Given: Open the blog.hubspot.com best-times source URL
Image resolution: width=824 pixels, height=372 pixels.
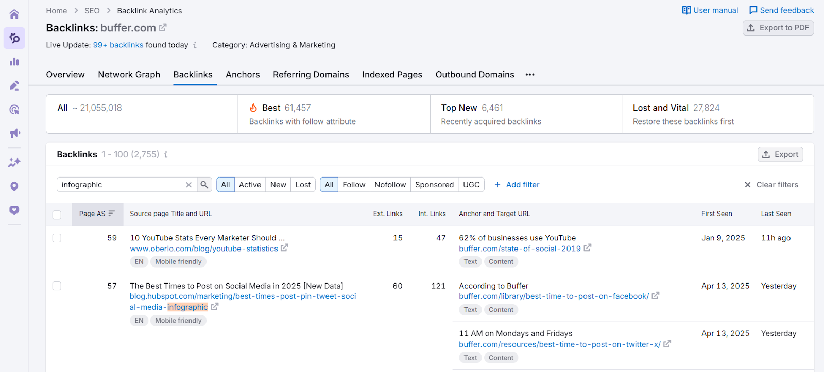Looking at the screenshot, I should click(243, 302).
